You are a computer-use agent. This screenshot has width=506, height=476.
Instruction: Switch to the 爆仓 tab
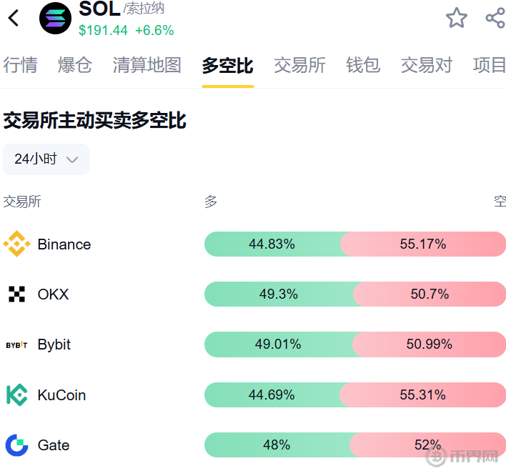tap(75, 65)
